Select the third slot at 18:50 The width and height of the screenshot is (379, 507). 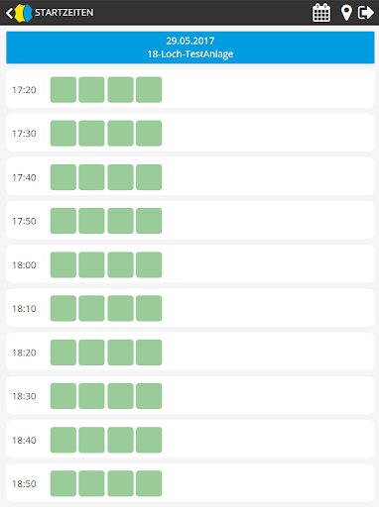120,483
